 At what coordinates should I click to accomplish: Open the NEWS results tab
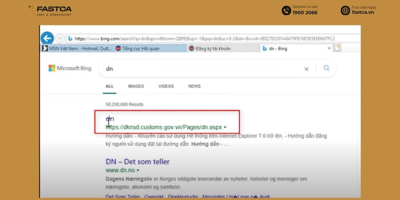[x=194, y=86]
